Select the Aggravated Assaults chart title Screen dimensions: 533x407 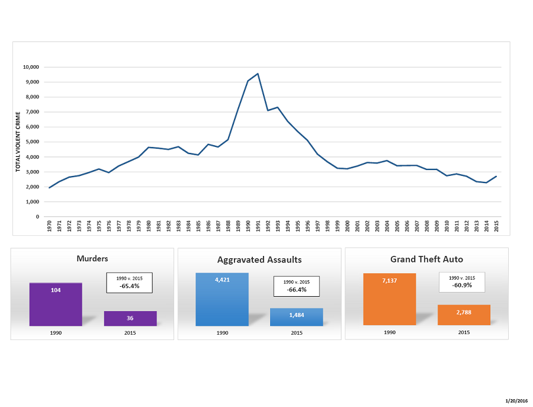click(x=259, y=260)
